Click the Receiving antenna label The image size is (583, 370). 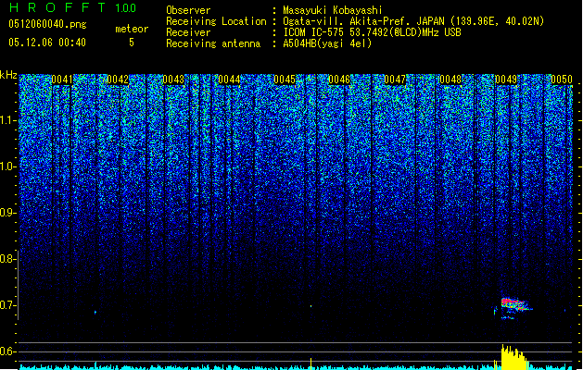[213, 43]
